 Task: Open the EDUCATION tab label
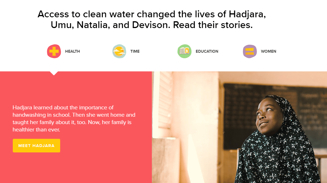207,52
